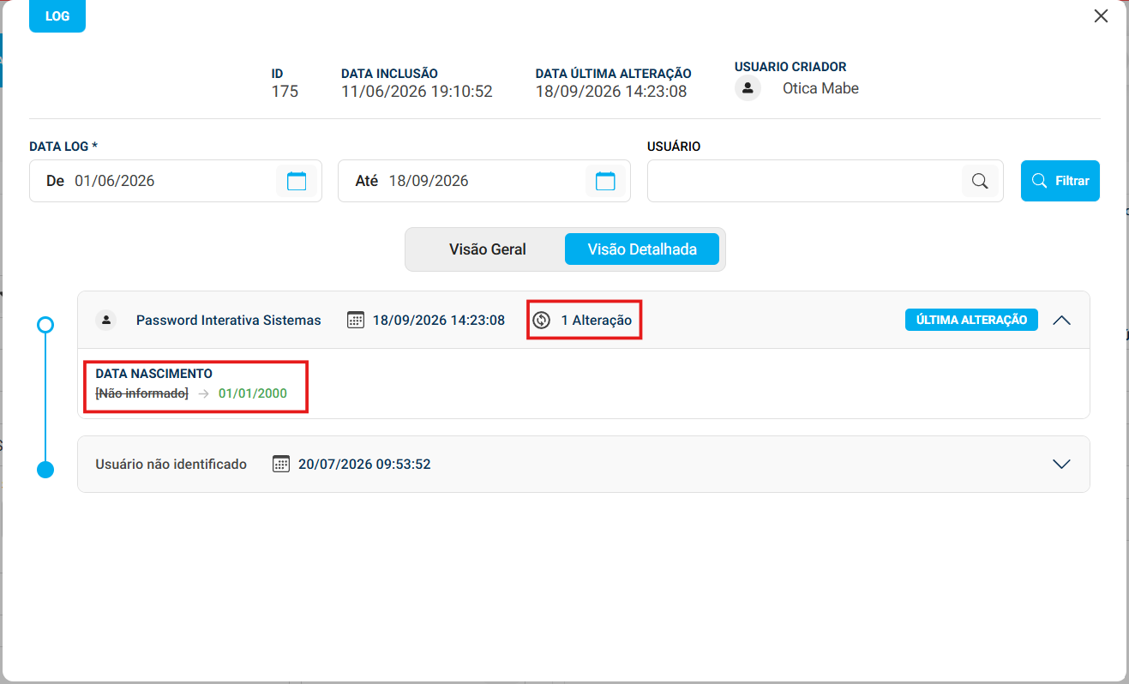This screenshot has width=1129, height=684.
Task: Click the ÚLTIMA ALTERAÇÃO badge
Action: (x=972, y=320)
